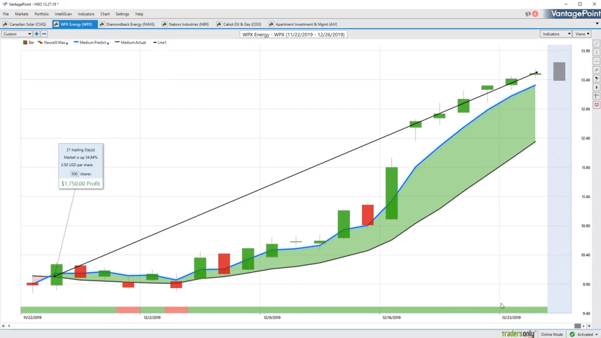Image resolution: width=601 pixels, height=338 pixels.
Task: Click the plus icon at bottom-right of chart
Action: click(x=589, y=326)
